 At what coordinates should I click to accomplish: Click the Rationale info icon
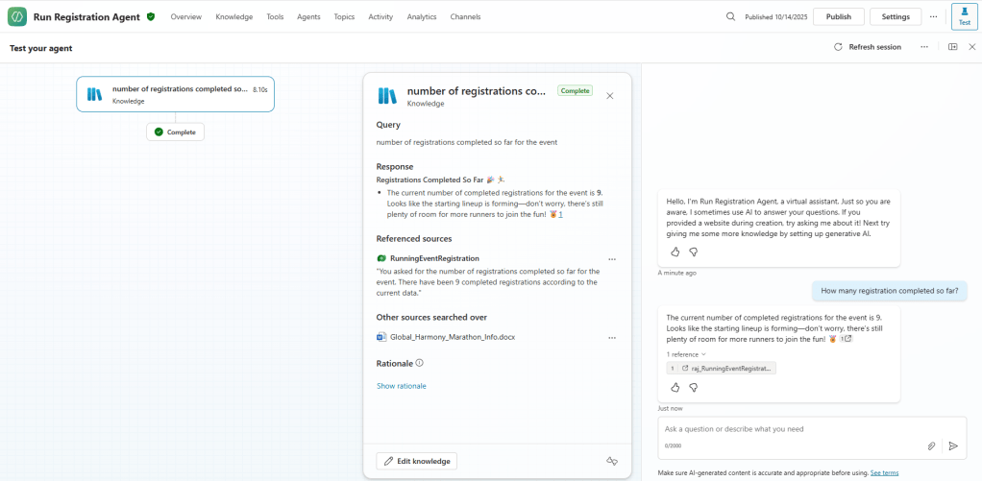tap(420, 364)
